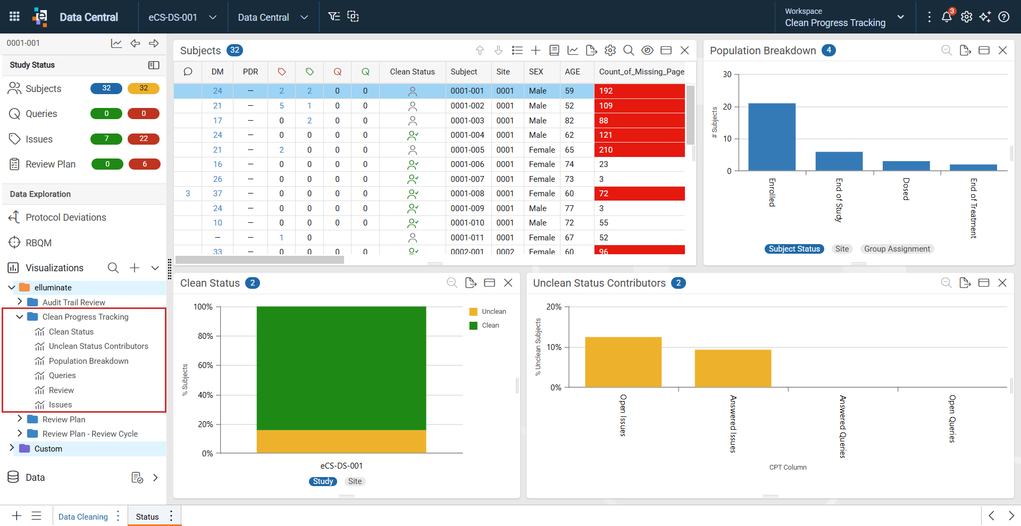Collapse the elluminate folder
Viewport: 1021px width, 526px height.
pyautogui.click(x=12, y=287)
